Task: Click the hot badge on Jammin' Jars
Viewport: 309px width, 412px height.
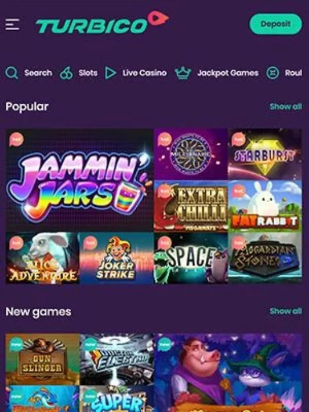Action: pos(17,139)
